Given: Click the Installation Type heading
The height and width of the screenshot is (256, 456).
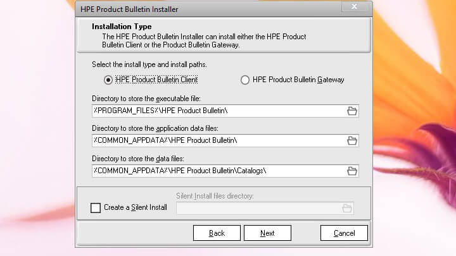Looking at the screenshot, I should [x=122, y=27].
